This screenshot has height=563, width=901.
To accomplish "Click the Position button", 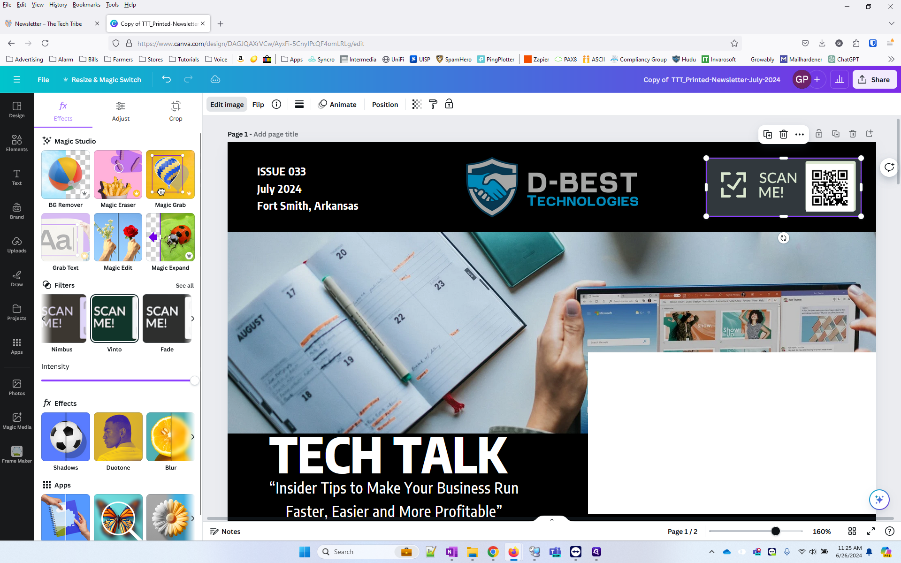I will pyautogui.click(x=385, y=104).
